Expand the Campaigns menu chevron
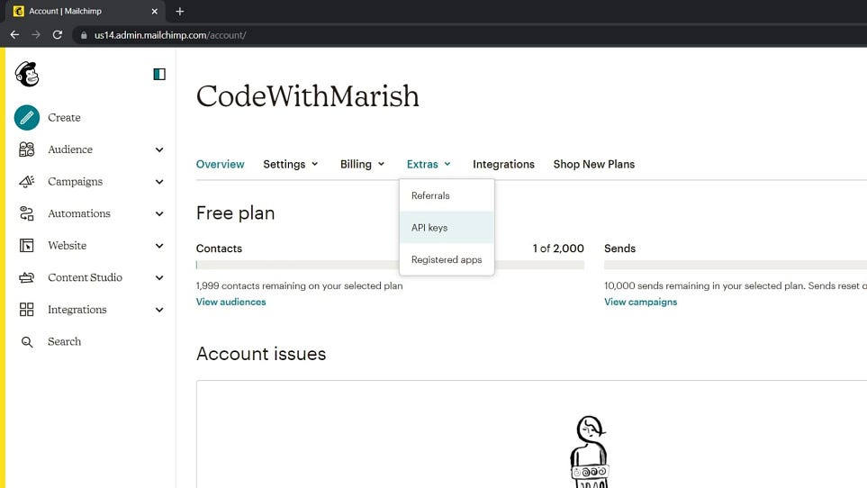This screenshot has height=488, width=867. (x=159, y=182)
